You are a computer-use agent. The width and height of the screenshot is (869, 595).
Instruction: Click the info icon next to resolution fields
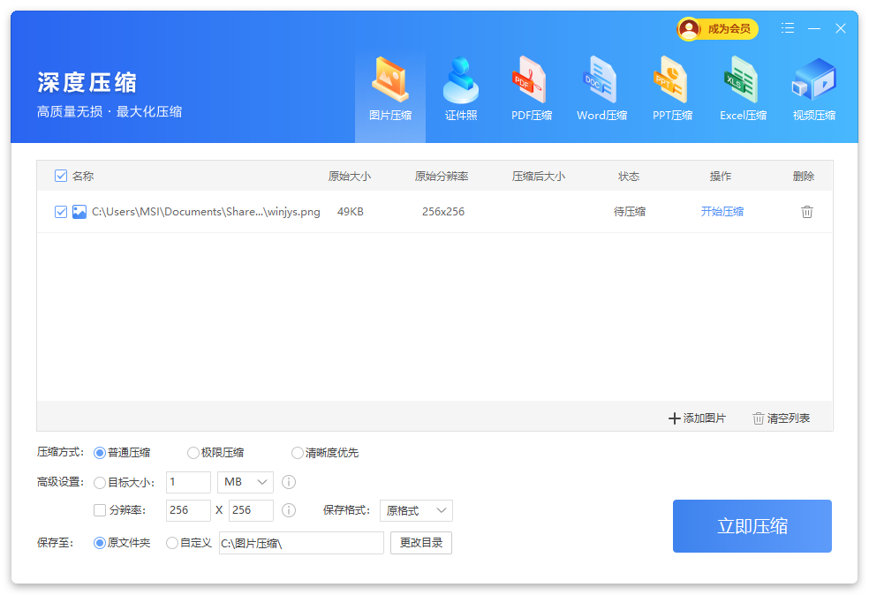(x=289, y=510)
